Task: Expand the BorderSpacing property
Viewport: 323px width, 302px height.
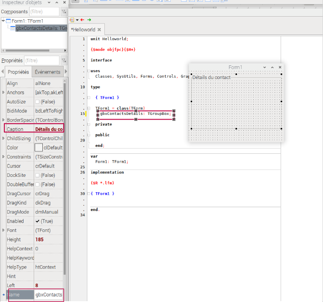Action: [x=4, y=120]
